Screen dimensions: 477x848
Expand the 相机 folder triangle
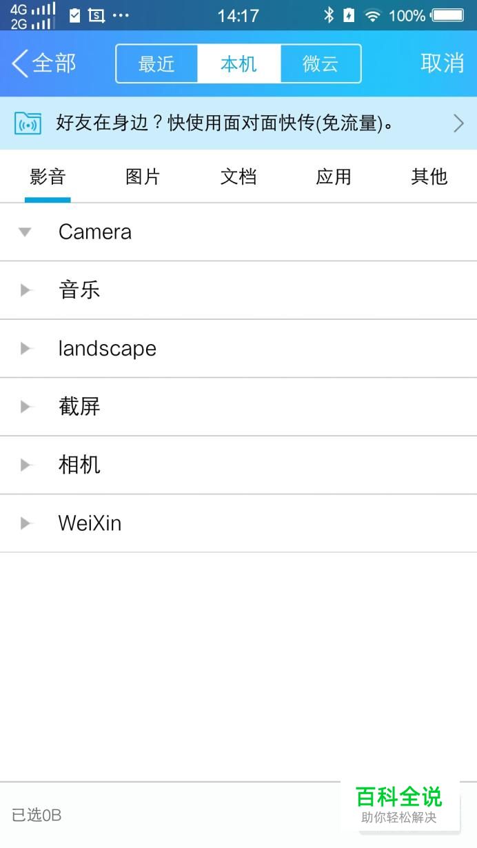26,465
